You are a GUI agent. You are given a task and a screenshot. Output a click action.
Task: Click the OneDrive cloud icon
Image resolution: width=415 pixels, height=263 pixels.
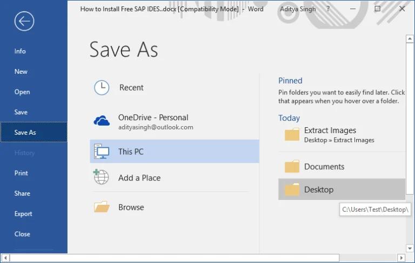(x=102, y=121)
